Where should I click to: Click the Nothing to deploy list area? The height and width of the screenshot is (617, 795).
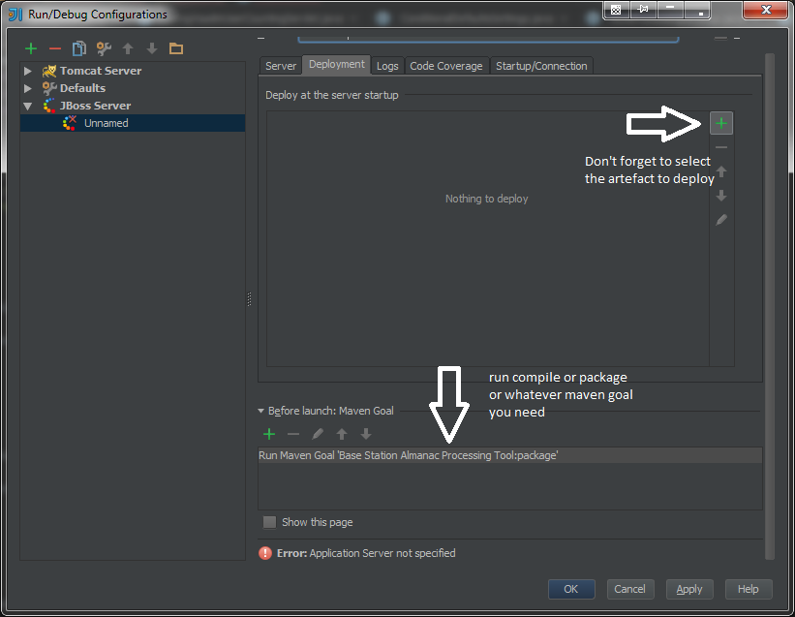click(487, 239)
